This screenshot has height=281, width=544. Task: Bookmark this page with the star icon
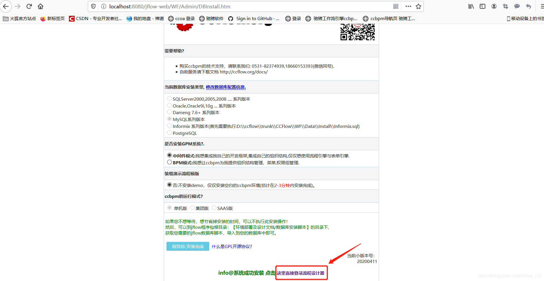pyautogui.click(x=418, y=6)
